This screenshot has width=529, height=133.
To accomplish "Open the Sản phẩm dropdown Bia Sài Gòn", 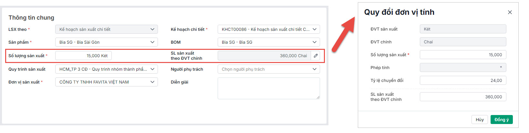I will (x=106, y=42).
